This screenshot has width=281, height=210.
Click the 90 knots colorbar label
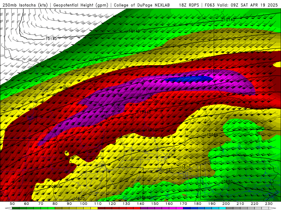pyautogui.click(x=69, y=204)
